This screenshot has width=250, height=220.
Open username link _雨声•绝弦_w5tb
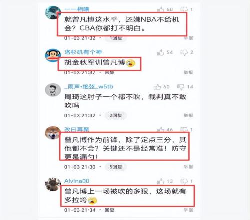pos(89,87)
